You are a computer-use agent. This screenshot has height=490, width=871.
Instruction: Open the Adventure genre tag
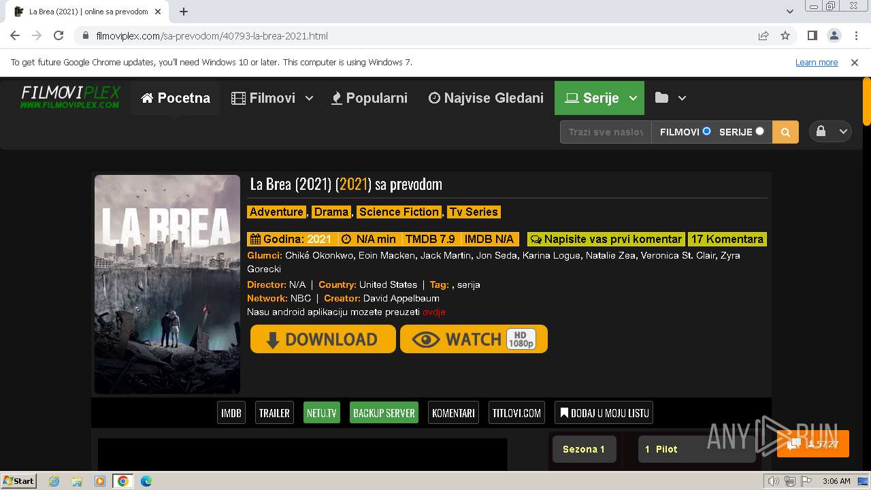pyautogui.click(x=276, y=212)
